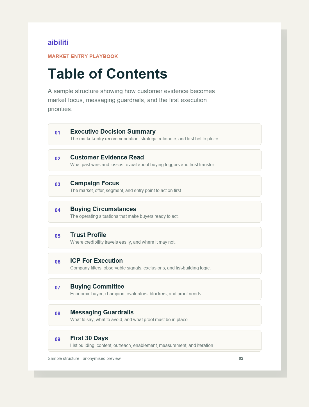Click section number 01
Image resolution: width=309 pixels, height=407 pixels.
[x=58, y=133]
